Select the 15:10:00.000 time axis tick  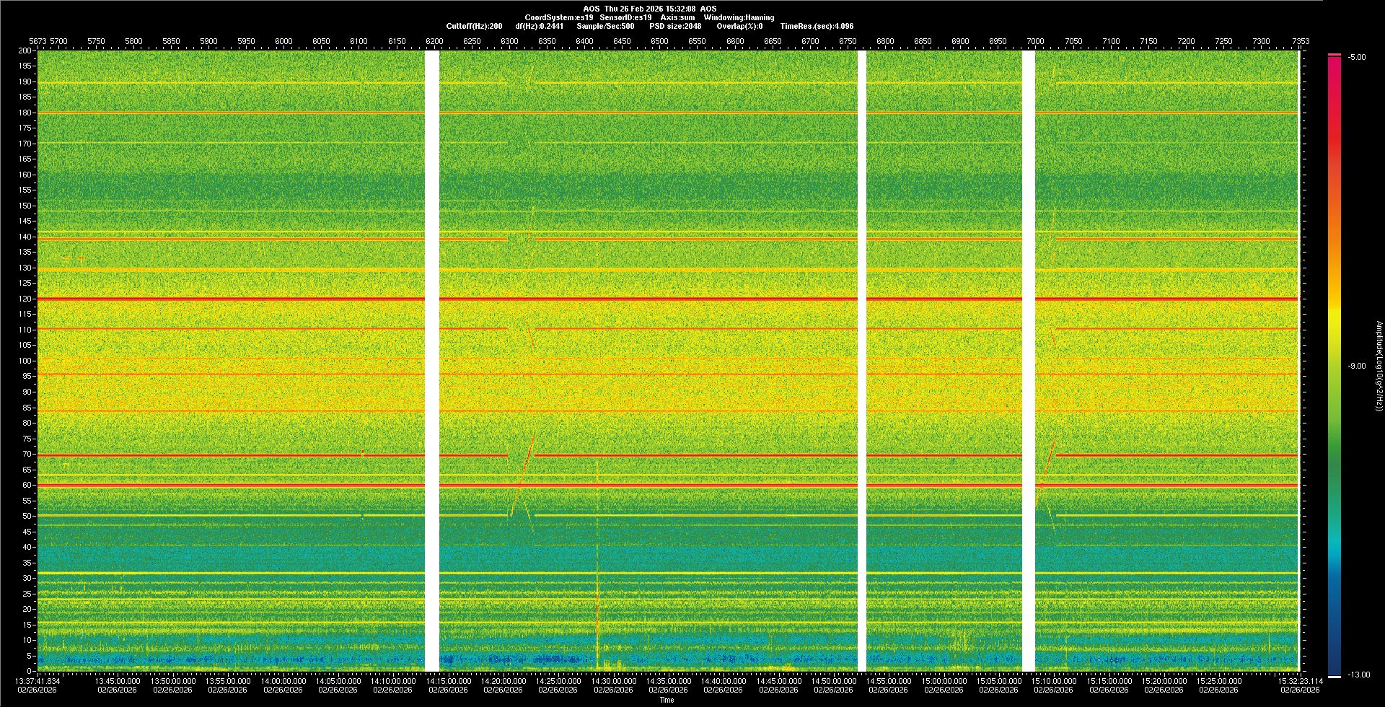coord(1053,681)
